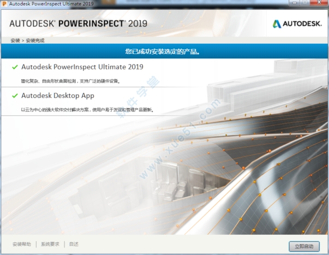Select the Autodesk Desktop App product title
The height and width of the screenshot is (255, 329).
58,96
